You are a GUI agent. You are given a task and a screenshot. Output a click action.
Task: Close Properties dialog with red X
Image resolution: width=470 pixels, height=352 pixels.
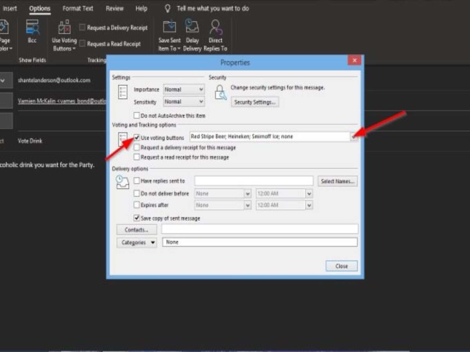click(x=354, y=60)
